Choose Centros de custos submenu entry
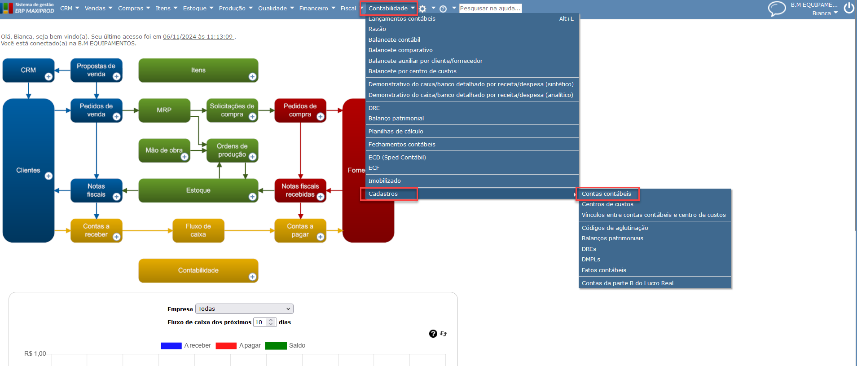 (x=655, y=204)
